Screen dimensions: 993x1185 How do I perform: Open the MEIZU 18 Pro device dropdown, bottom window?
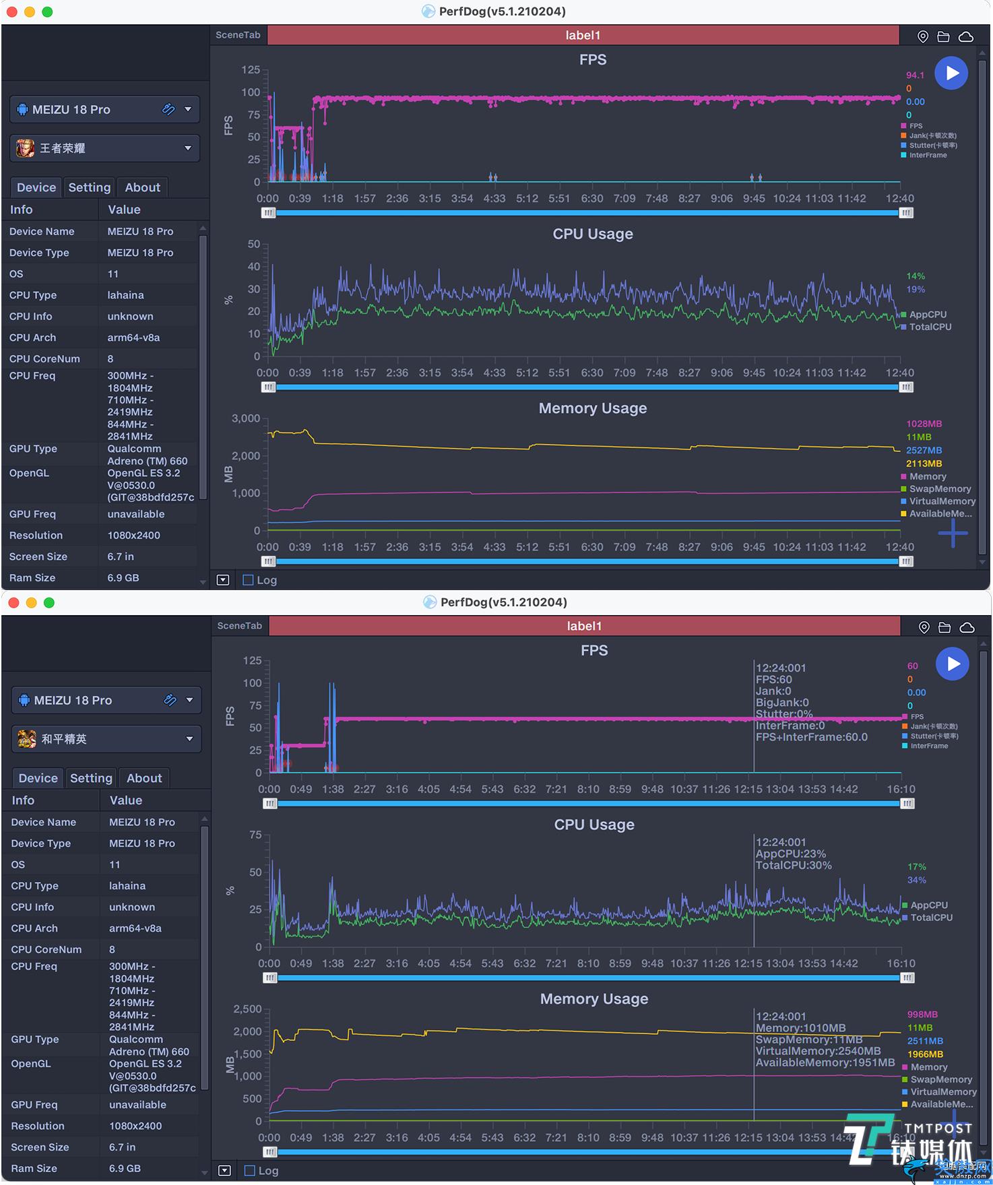pos(106,700)
